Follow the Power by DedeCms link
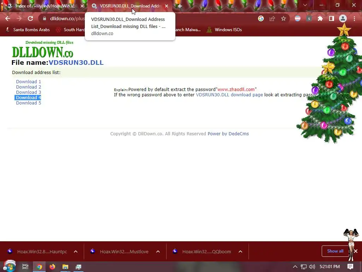The height and width of the screenshot is (272, 362). 228,134
